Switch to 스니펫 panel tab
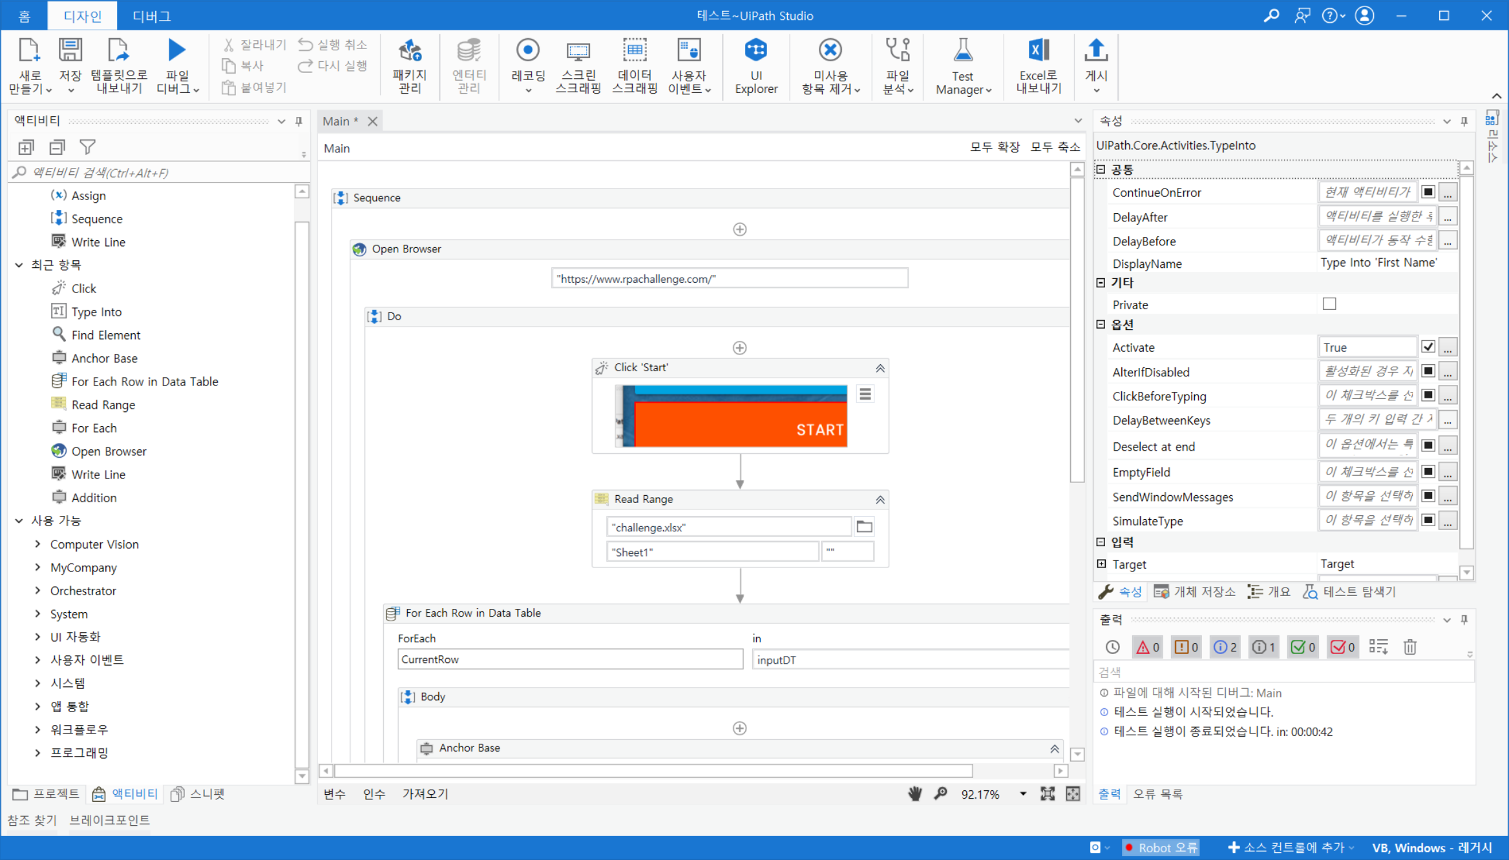This screenshot has height=860, width=1509. tap(198, 793)
